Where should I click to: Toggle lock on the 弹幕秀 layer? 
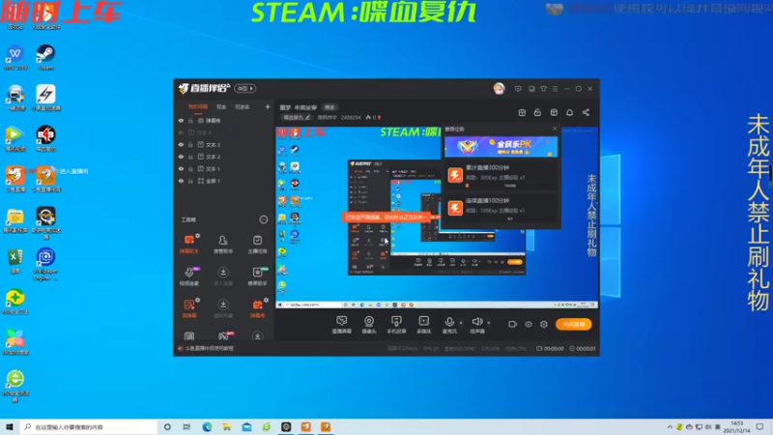tap(190, 120)
